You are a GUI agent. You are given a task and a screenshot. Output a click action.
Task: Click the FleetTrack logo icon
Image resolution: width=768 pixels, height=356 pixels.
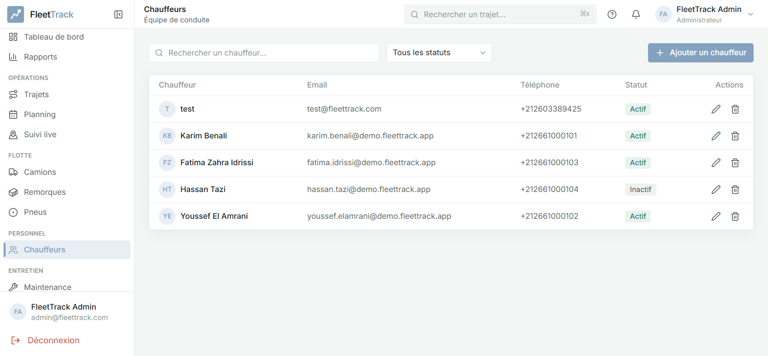coord(16,14)
